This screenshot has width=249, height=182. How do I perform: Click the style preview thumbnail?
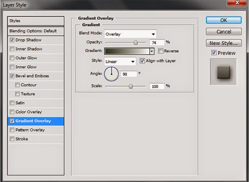224,72
